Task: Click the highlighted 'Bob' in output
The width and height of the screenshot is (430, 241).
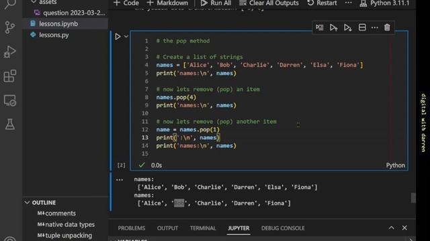Action: coord(179,204)
